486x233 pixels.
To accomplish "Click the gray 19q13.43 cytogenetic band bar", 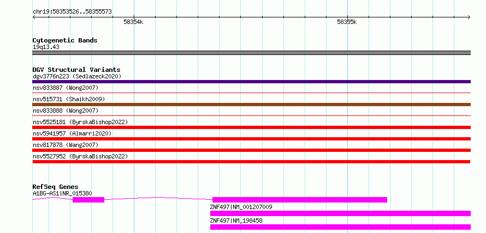I will click(251, 53).
